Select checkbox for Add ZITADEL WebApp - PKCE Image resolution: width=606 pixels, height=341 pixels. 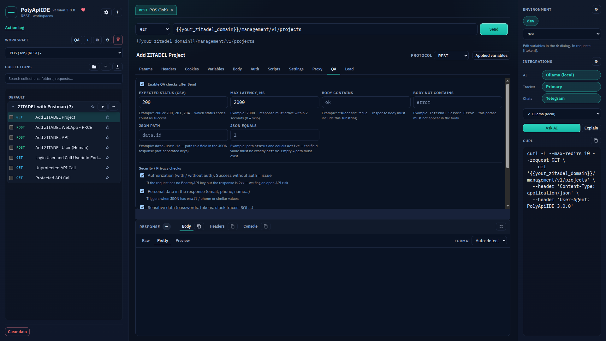(11, 127)
